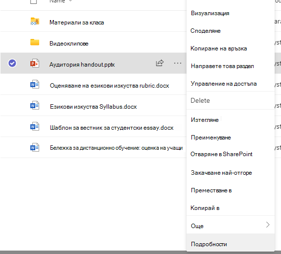The width and height of the screenshot is (281, 254).
Task: Select Направете това раздел menu entry
Action: (222, 66)
